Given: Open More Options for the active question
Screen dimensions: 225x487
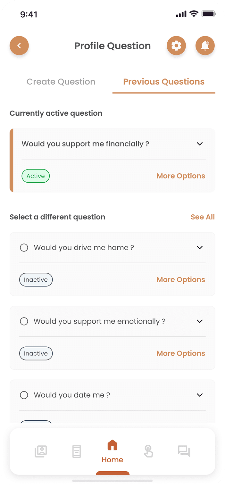Looking at the screenshot, I should pyautogui.click(x=181, y=176).
